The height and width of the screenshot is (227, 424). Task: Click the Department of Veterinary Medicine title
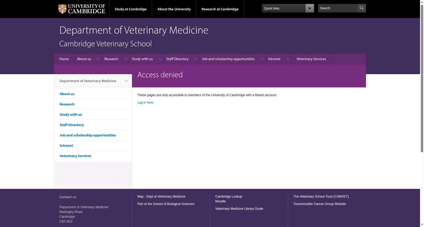[x=134, y=30]
